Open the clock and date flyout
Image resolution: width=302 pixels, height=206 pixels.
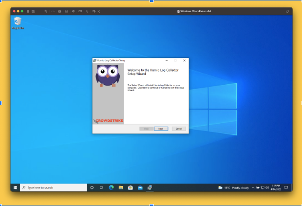click(x=277, y=187)
